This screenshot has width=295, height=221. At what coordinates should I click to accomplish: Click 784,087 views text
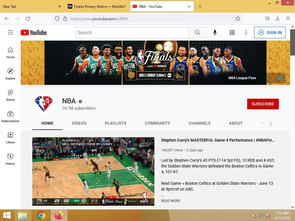pyautogui.click(x=172, y=150)
